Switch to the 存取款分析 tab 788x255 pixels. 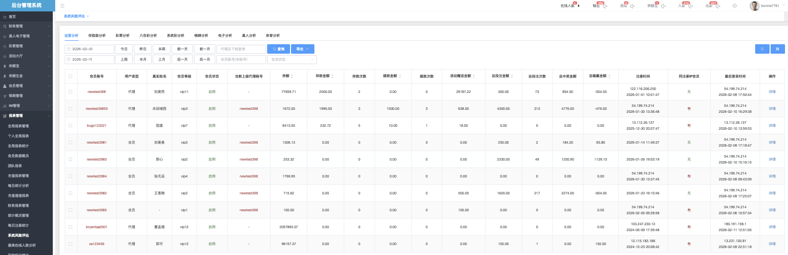(x=97, y=36)
